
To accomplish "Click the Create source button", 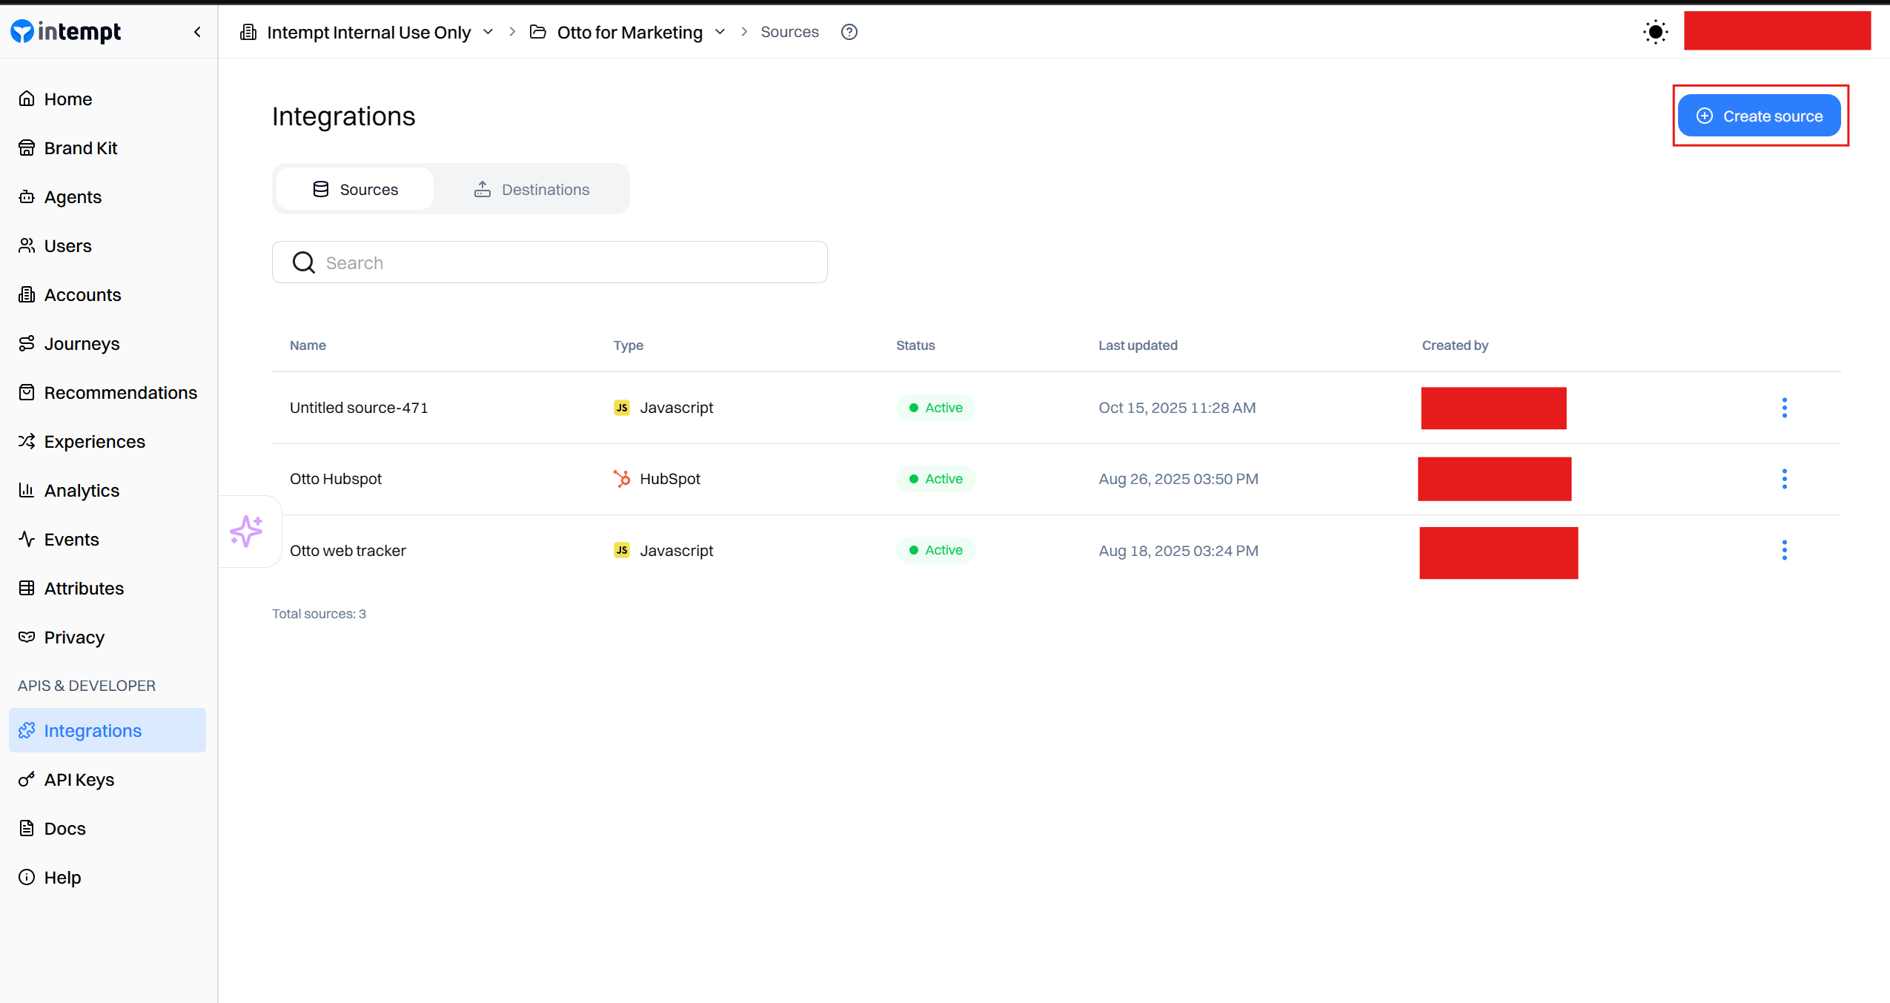I will [x=1759, y=116].
